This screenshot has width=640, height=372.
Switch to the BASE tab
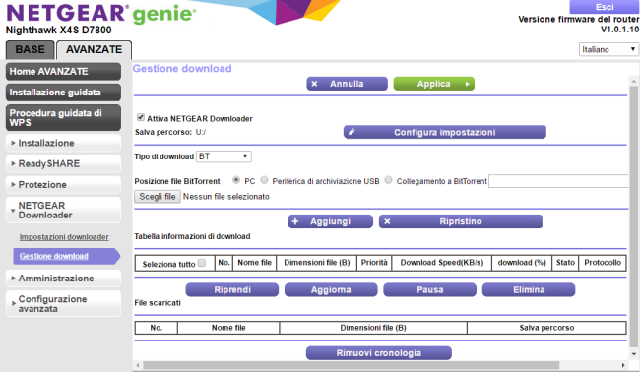click(30, 50)
